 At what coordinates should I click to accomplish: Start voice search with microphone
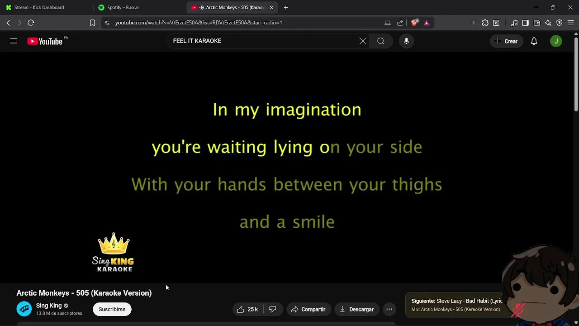point(406,41)
